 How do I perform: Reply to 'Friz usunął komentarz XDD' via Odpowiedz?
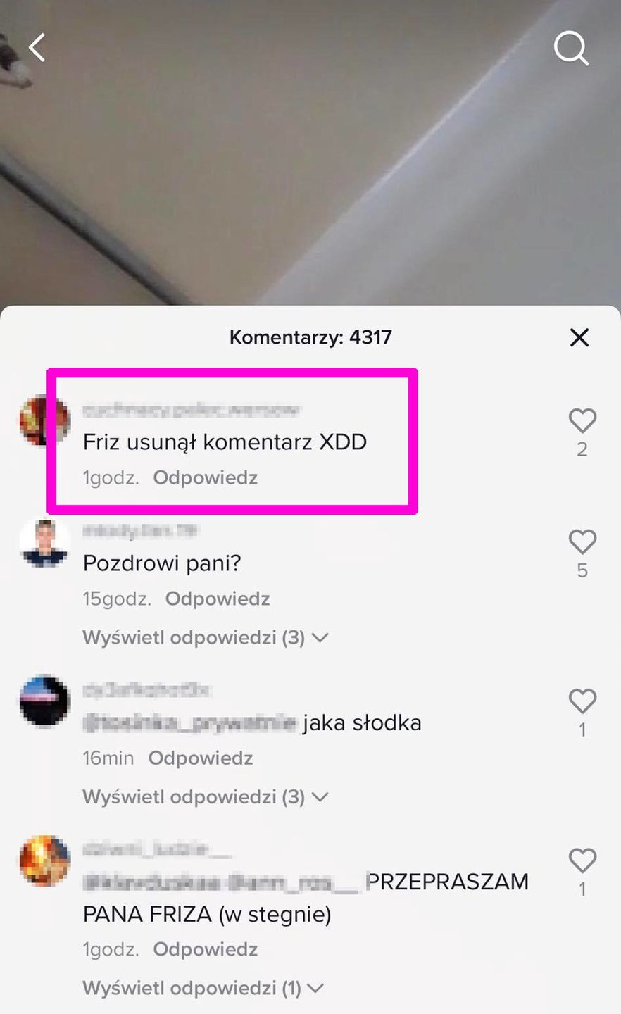(206, 477)
